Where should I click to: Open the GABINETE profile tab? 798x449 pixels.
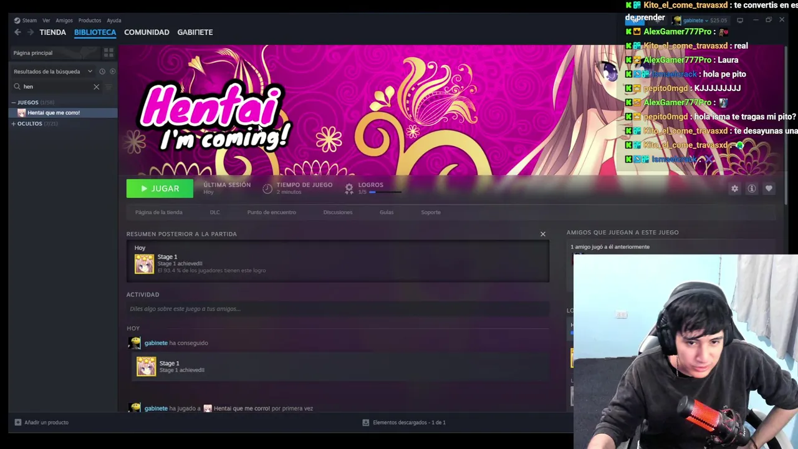click(195, 32)
